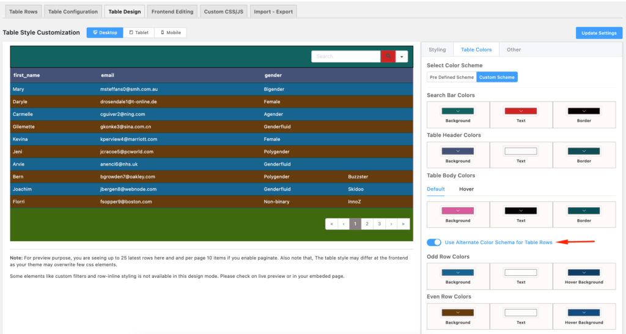Switch preview to Desktop device
Screen dimensions: 626x334
[105, 32]
